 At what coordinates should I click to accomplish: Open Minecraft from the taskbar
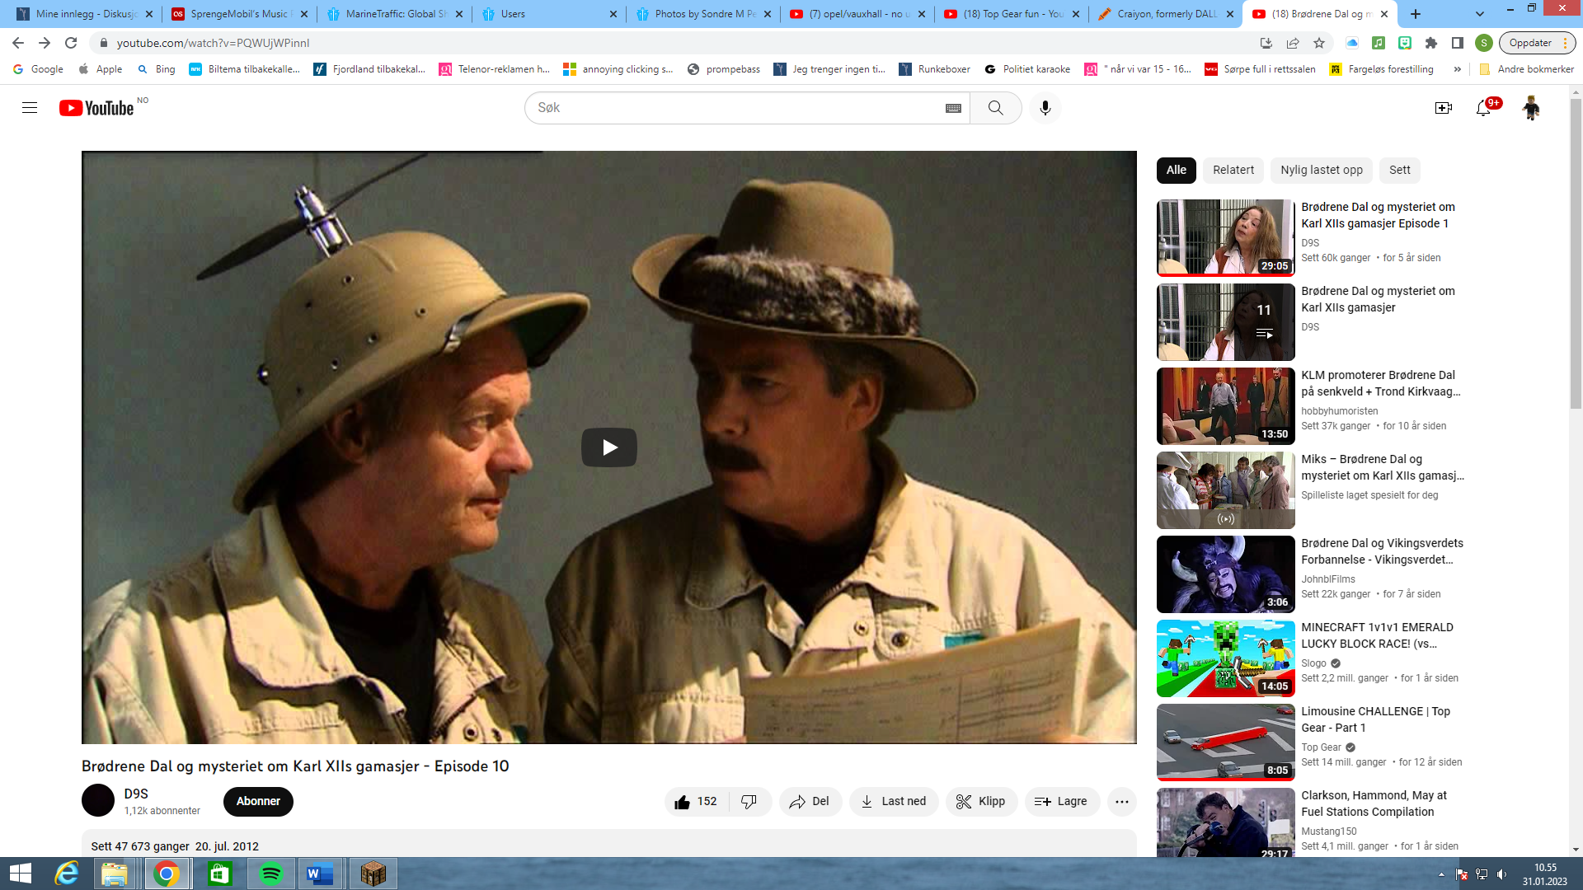pos(373,874)
